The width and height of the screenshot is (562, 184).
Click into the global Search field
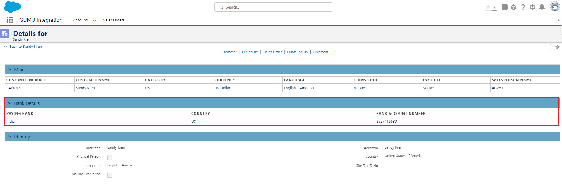(273, 7)
